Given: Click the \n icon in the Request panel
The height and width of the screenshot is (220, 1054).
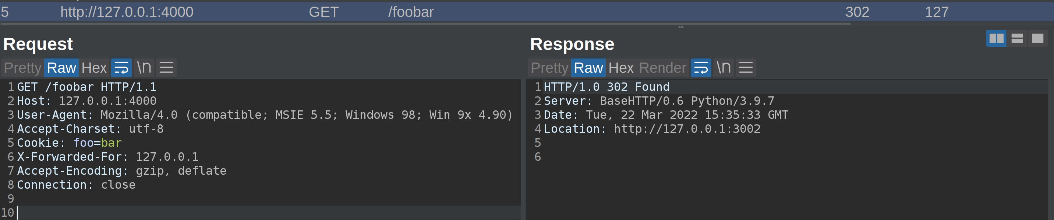Looking at the screenshot, I should tap(144, 67).
